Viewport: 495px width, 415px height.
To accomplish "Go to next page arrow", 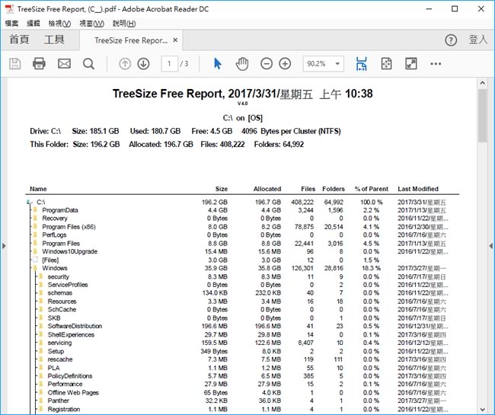I will [x=144, y=64].
